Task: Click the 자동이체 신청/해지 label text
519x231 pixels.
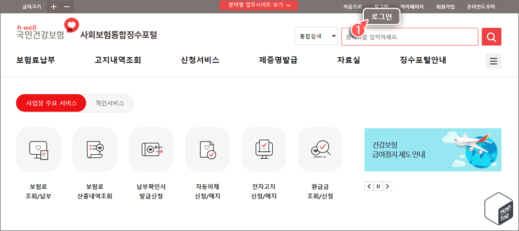Action: pyautogui.click(x=208, y=192)
